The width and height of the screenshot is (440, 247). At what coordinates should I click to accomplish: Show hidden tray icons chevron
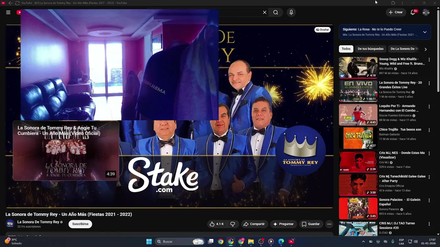pyautogui.click(x=364, y=242)
